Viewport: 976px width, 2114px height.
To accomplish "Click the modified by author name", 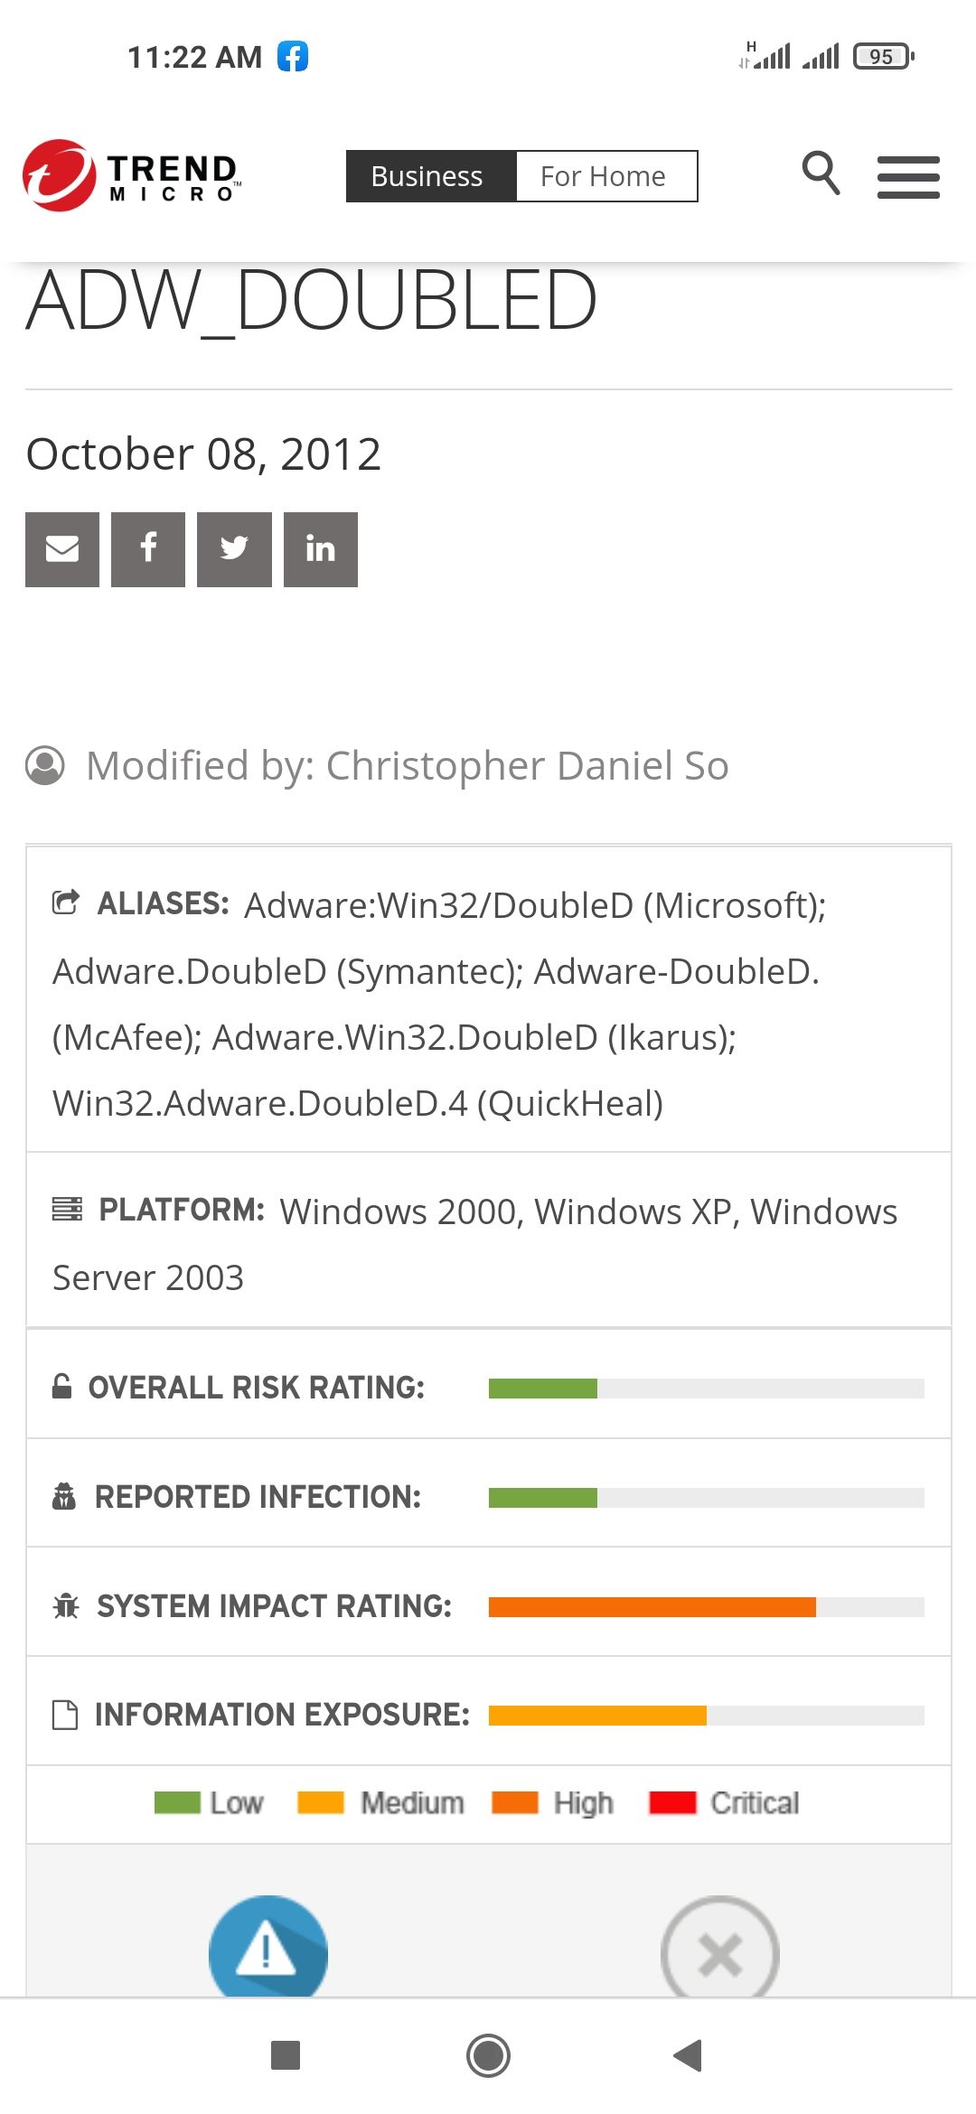I will click(527, 764).
